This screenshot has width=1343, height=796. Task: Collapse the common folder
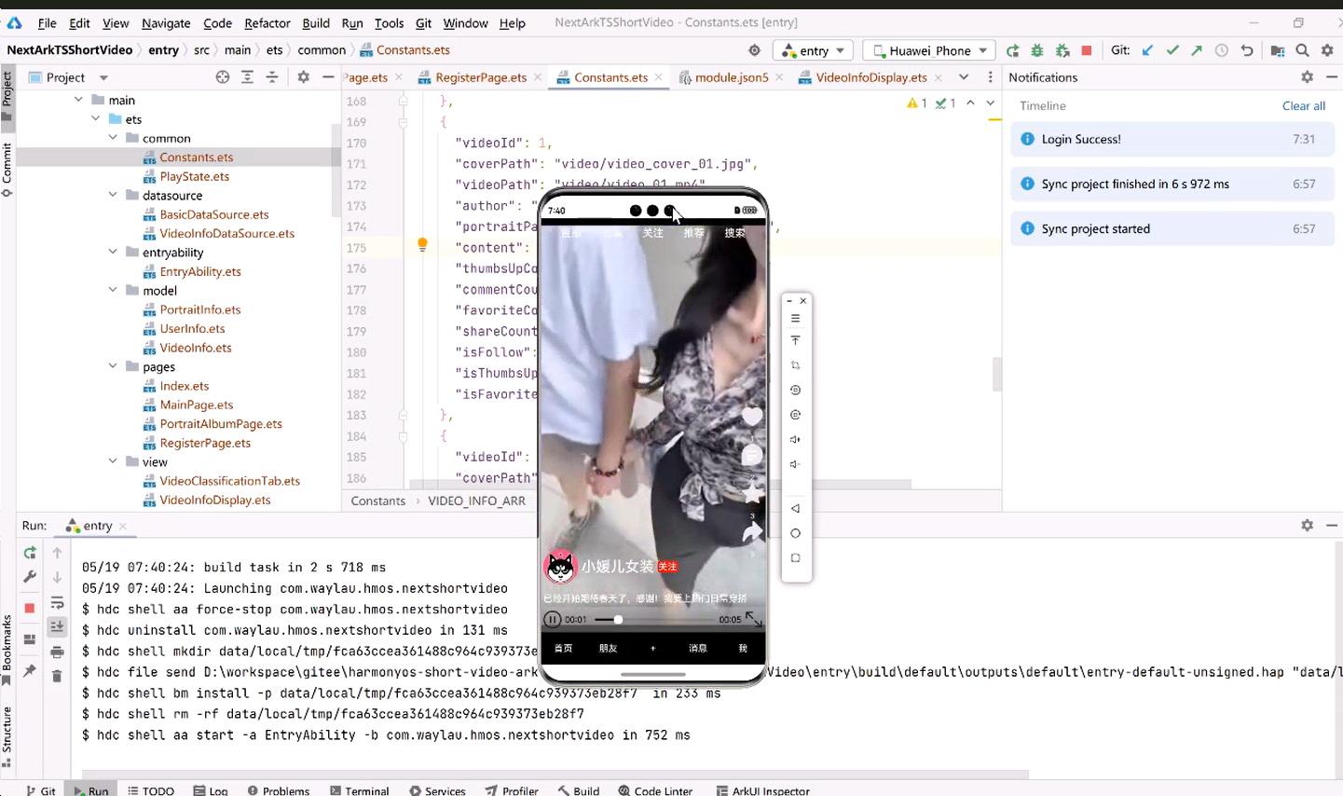pyautogui.click(x=113, y=138)
